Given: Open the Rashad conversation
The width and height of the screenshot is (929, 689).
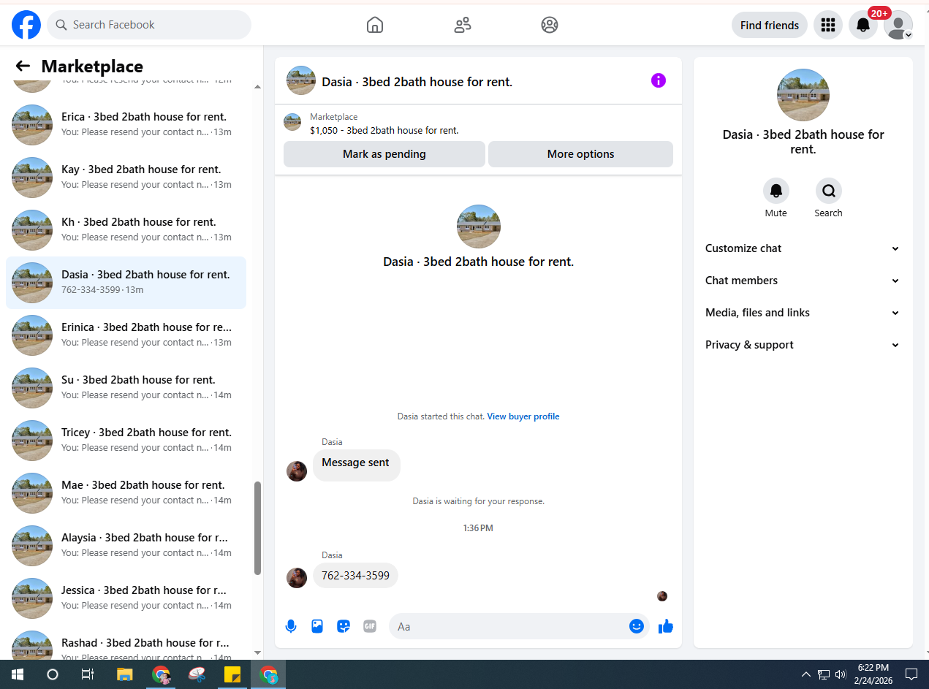Looking at the screenshot, I should (x=126, y=644).
